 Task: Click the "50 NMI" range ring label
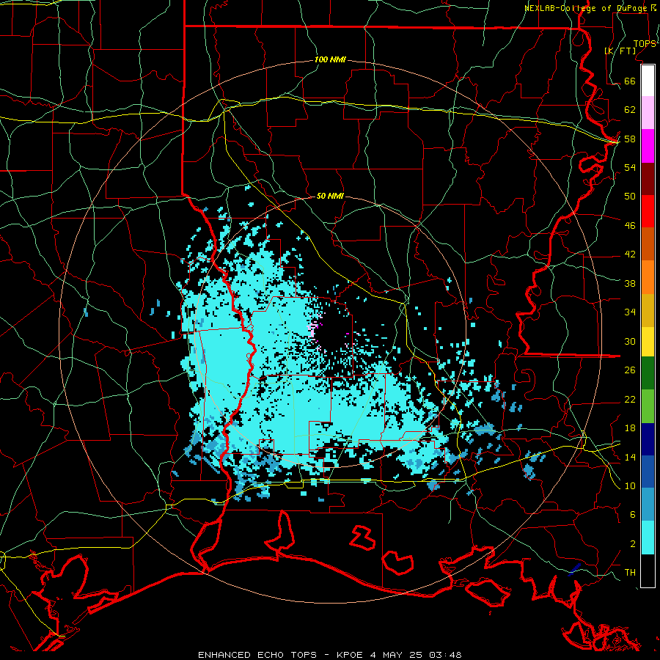330,196
